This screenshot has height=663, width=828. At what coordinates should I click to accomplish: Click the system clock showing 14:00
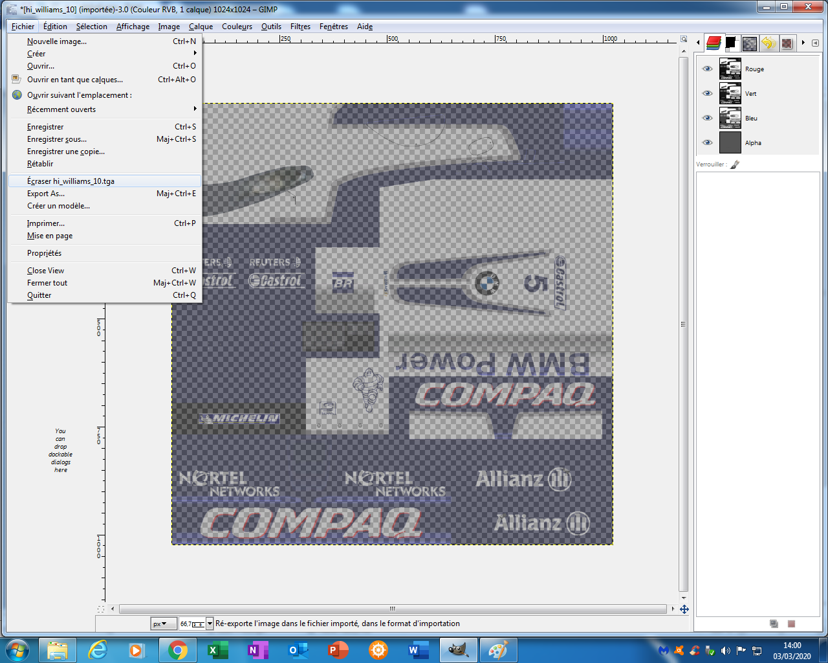(792, 646)
